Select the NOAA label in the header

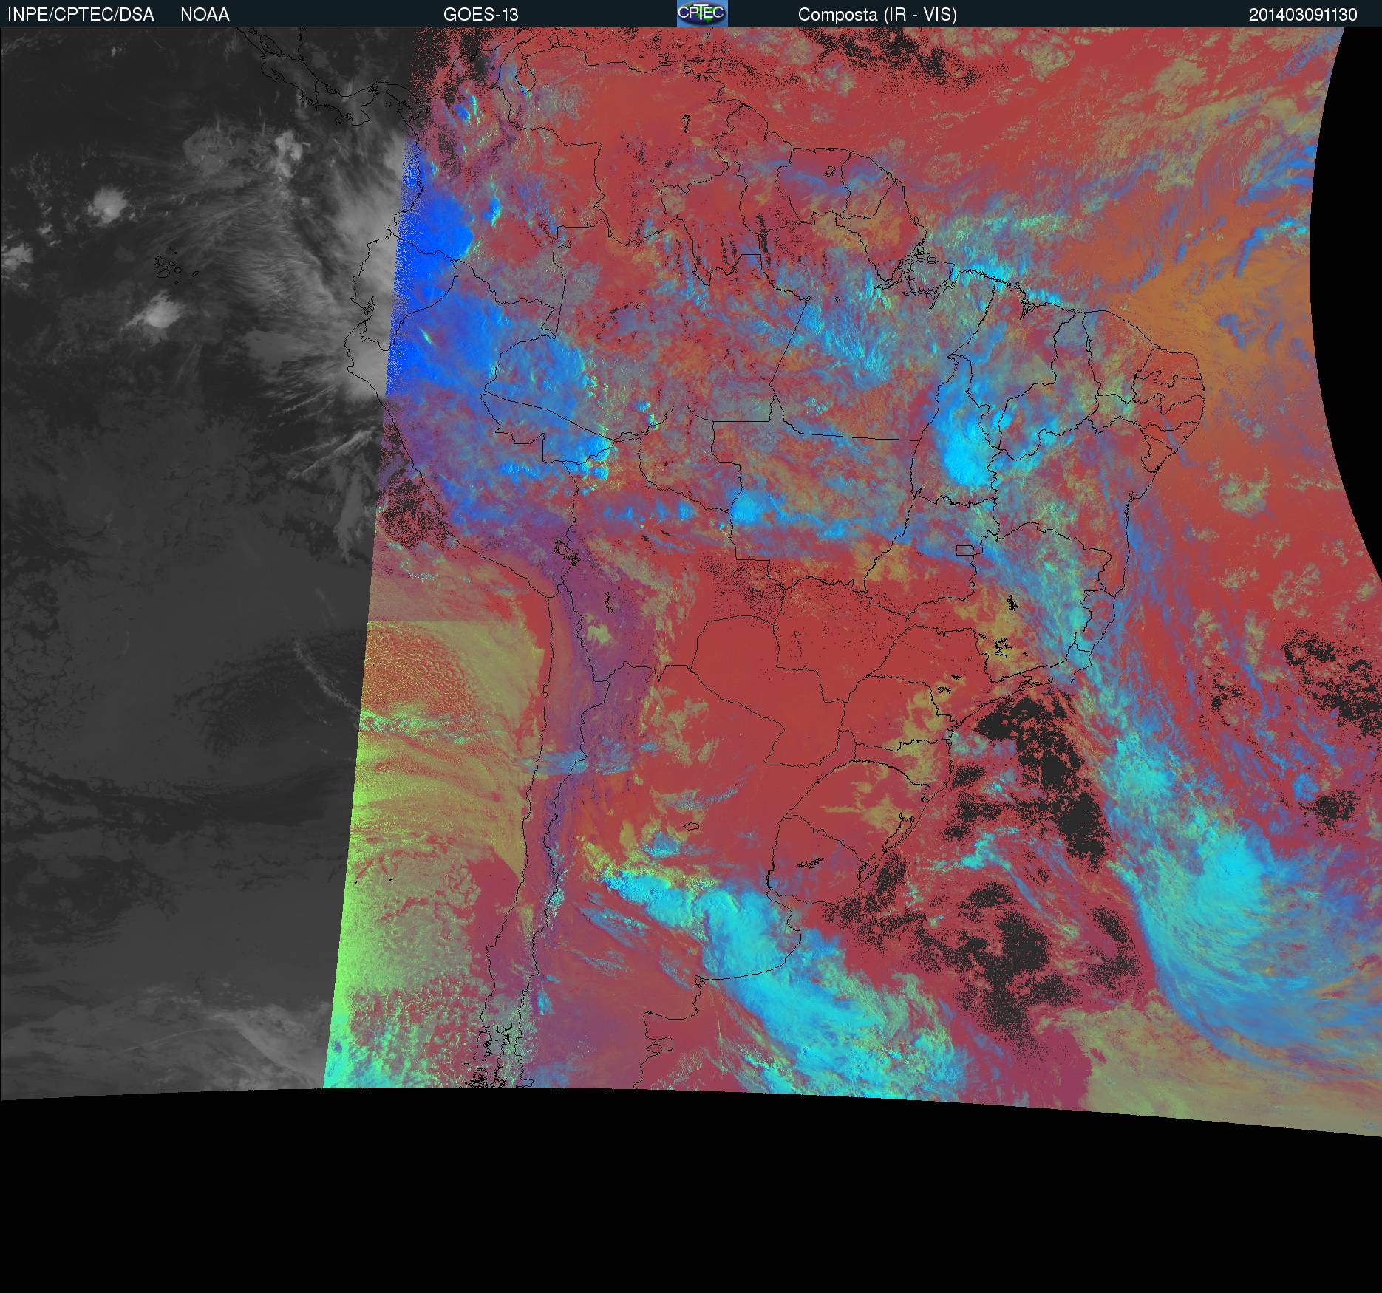click(205, 15)
